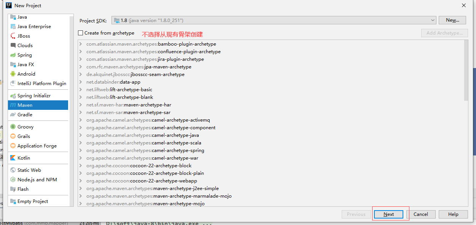This screenshot has height=225, width=476.
Task: Click the Application Forge icon
Action: coord(13,146)
